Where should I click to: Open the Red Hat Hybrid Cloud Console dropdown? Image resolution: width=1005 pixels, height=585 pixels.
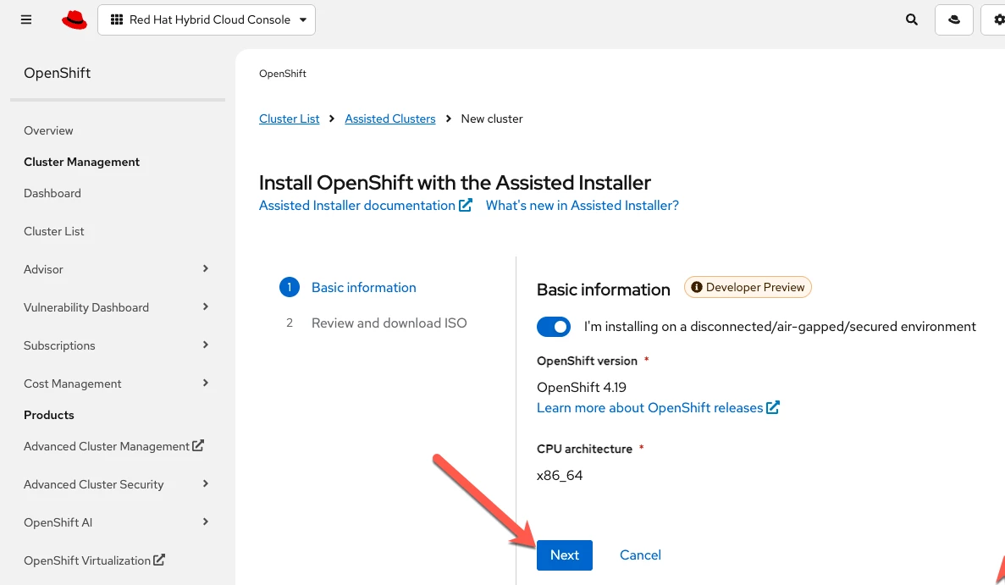pyautogui.click(x=207, y=19)
